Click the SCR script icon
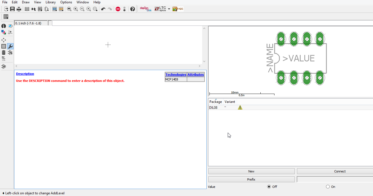 point(55,9)
